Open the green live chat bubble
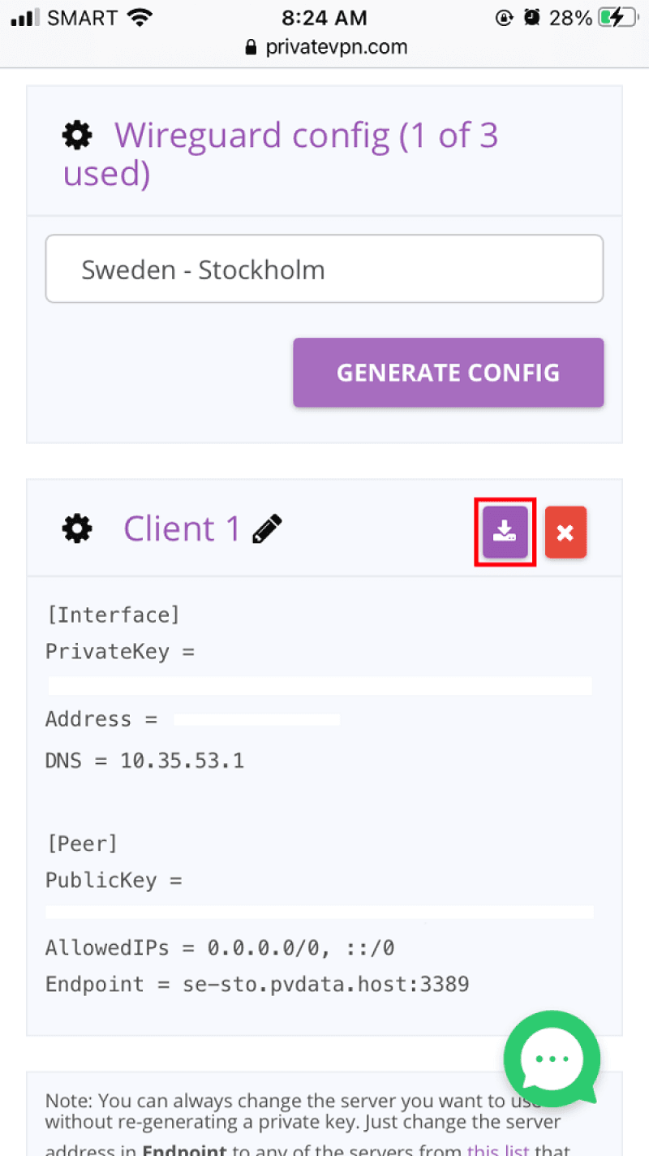The width and height of the screenshot is (649, 1156). [552, 1059]
